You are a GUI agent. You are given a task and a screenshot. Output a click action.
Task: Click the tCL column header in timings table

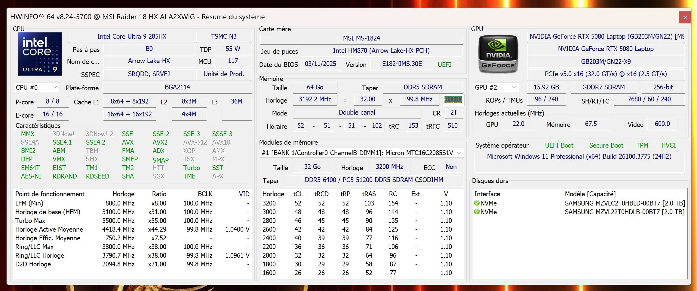pos(297,194)
